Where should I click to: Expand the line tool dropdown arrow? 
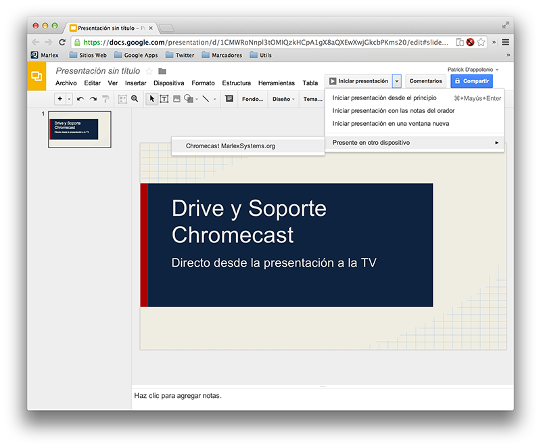[214, 99]
